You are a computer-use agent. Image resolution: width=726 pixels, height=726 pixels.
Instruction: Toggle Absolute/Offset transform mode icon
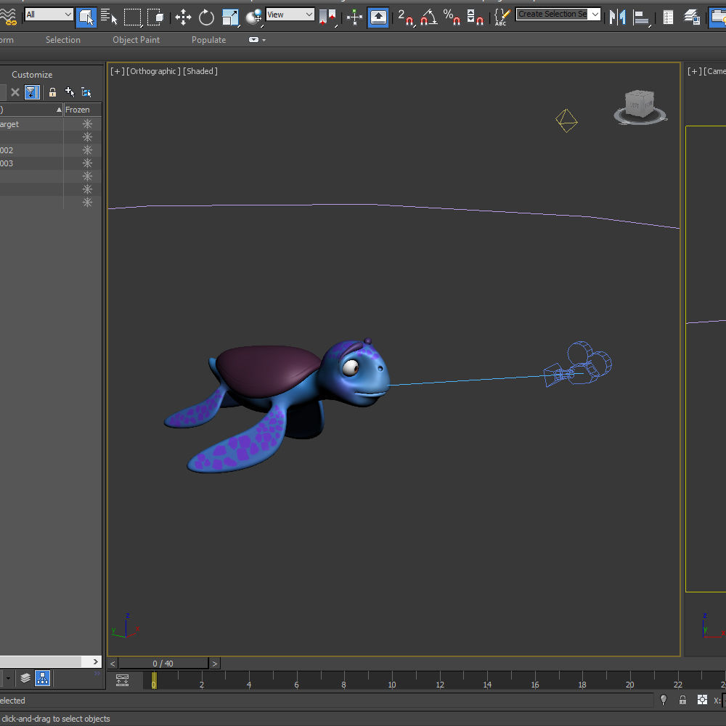click(702, 700)
